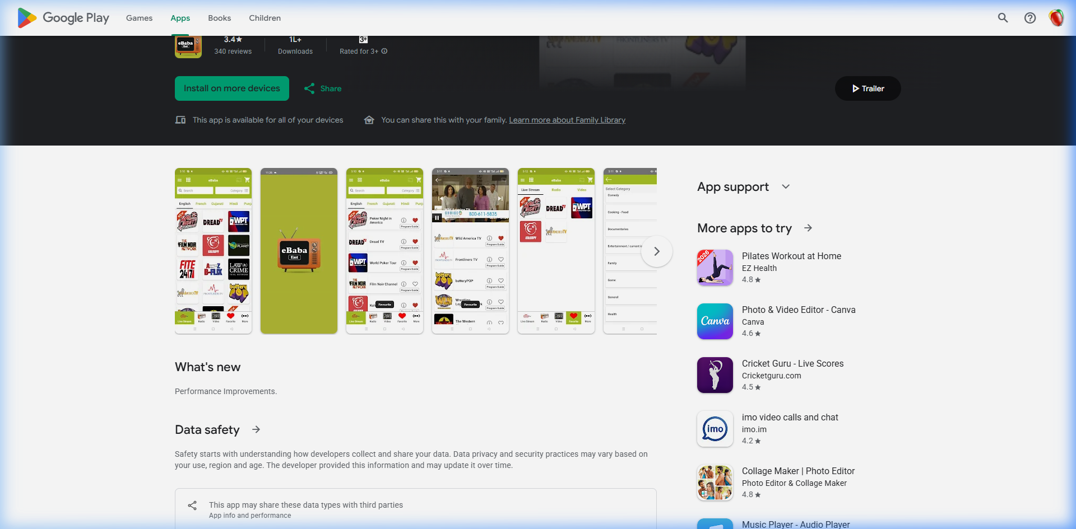1076x529 pixels.
Task: Open More apps to try arrow
Action: click(808, 228)
